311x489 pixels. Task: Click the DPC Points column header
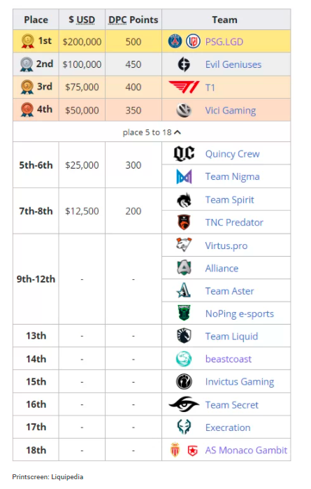[x=133, y=20]
